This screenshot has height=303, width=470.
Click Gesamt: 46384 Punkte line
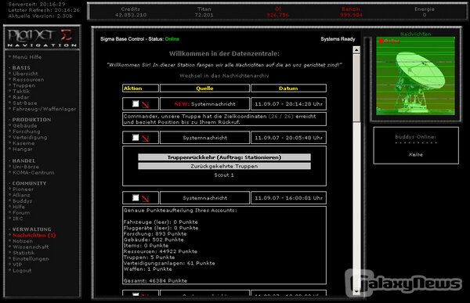[155, 281]
